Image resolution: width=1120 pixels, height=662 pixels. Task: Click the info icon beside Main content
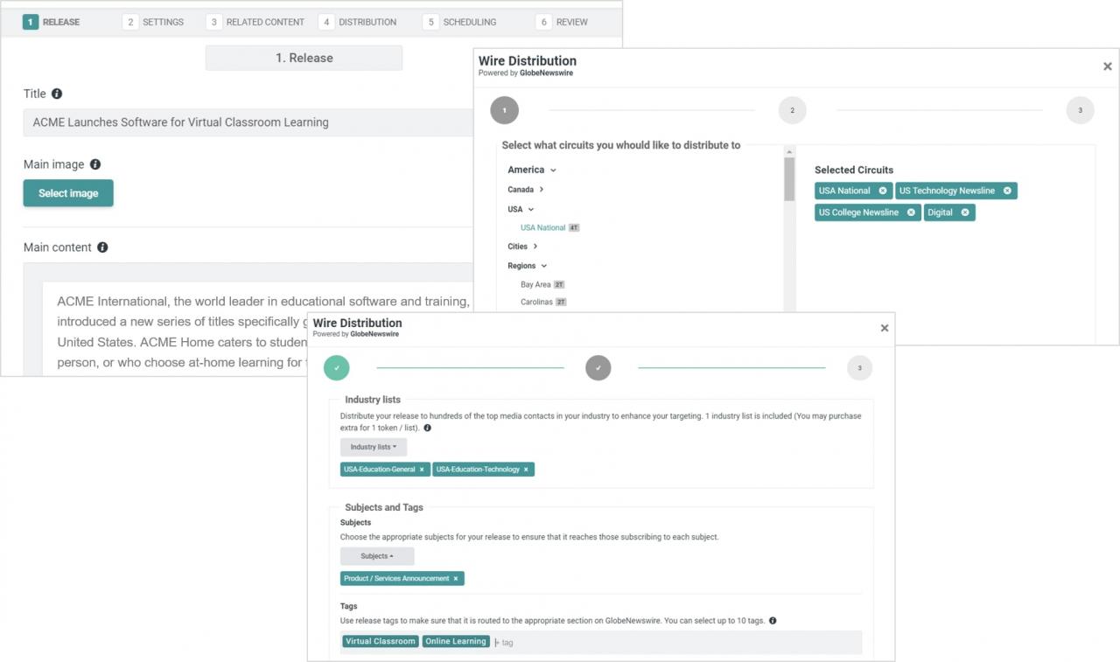[102, 247]
